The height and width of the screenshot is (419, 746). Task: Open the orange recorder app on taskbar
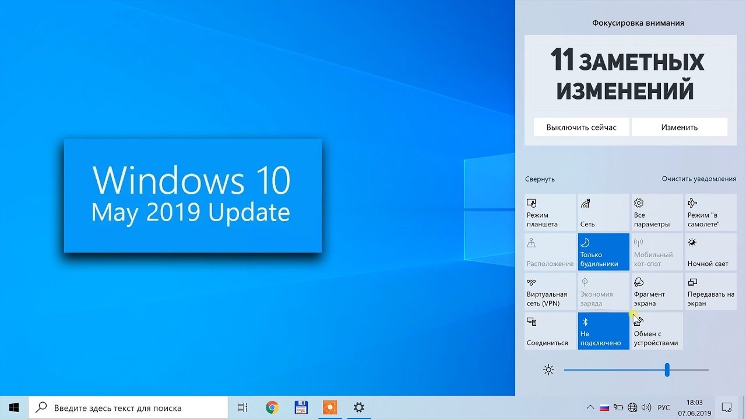tap(330, 407)
